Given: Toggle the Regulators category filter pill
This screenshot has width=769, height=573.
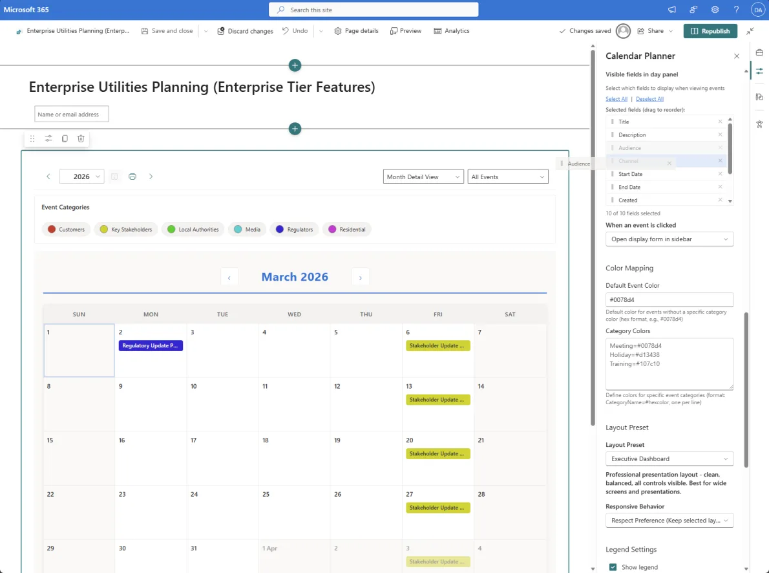Looking at the screenshot, I should point(294,229).
